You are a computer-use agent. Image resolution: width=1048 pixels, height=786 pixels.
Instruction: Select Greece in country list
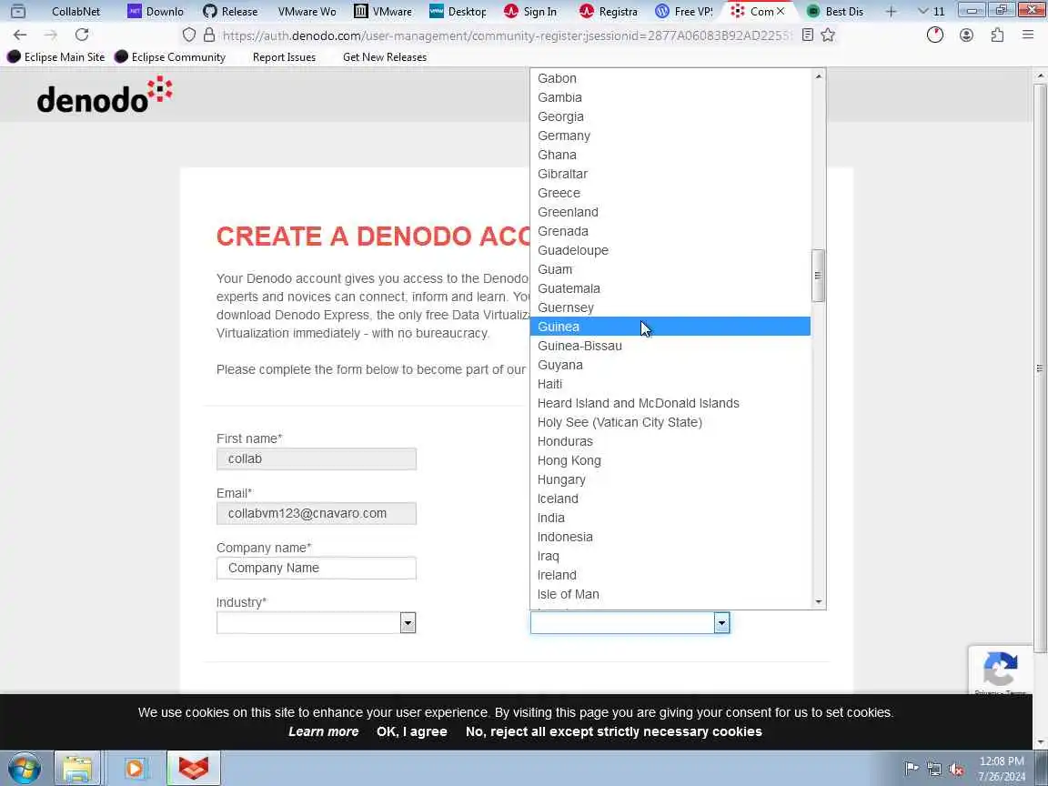pos(670,193)
